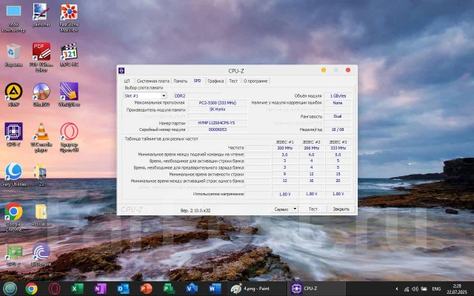The height and width of the screenshot is (296, 474).
Task: Open the taskbar clock and date
Action: tap(457, 289)
